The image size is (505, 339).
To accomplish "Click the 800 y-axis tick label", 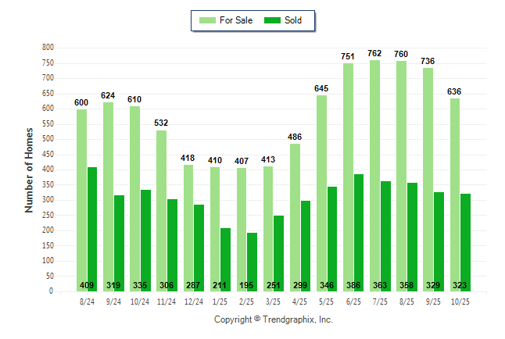I will click(x=47, y=48).
